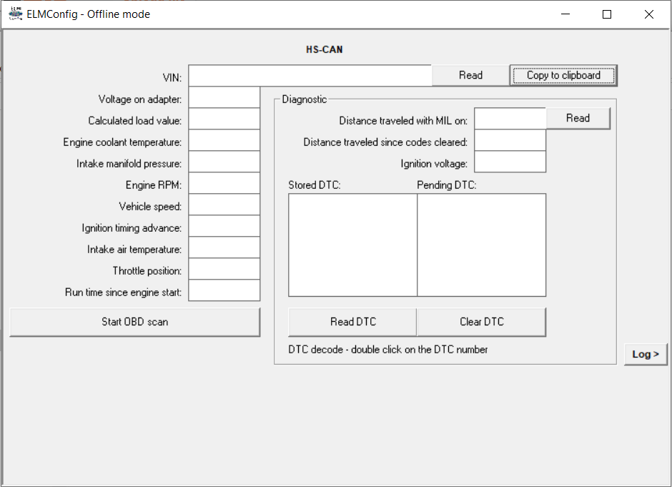The image size is (672, 487).
Task: Click the Intake air temperature field
Action: pos(224,247)
